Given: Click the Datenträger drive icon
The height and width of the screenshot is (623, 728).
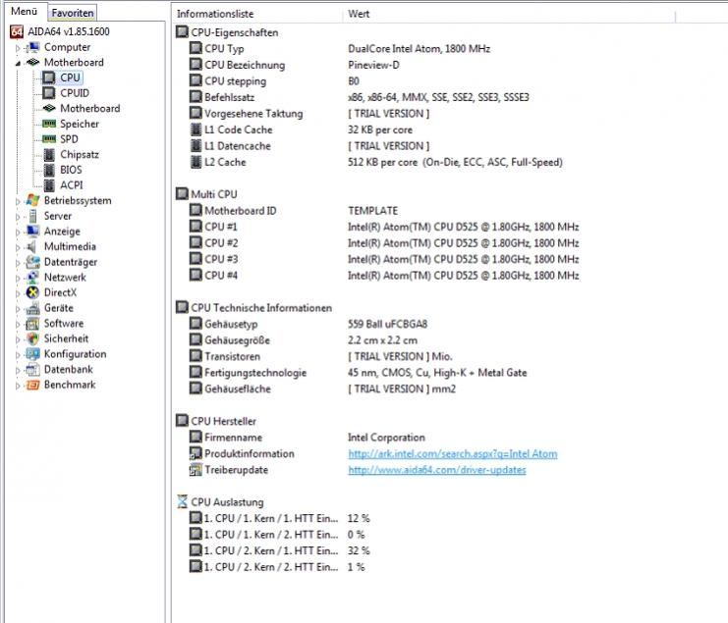Looking at the screenshot, I should click(x=32, y=262).
